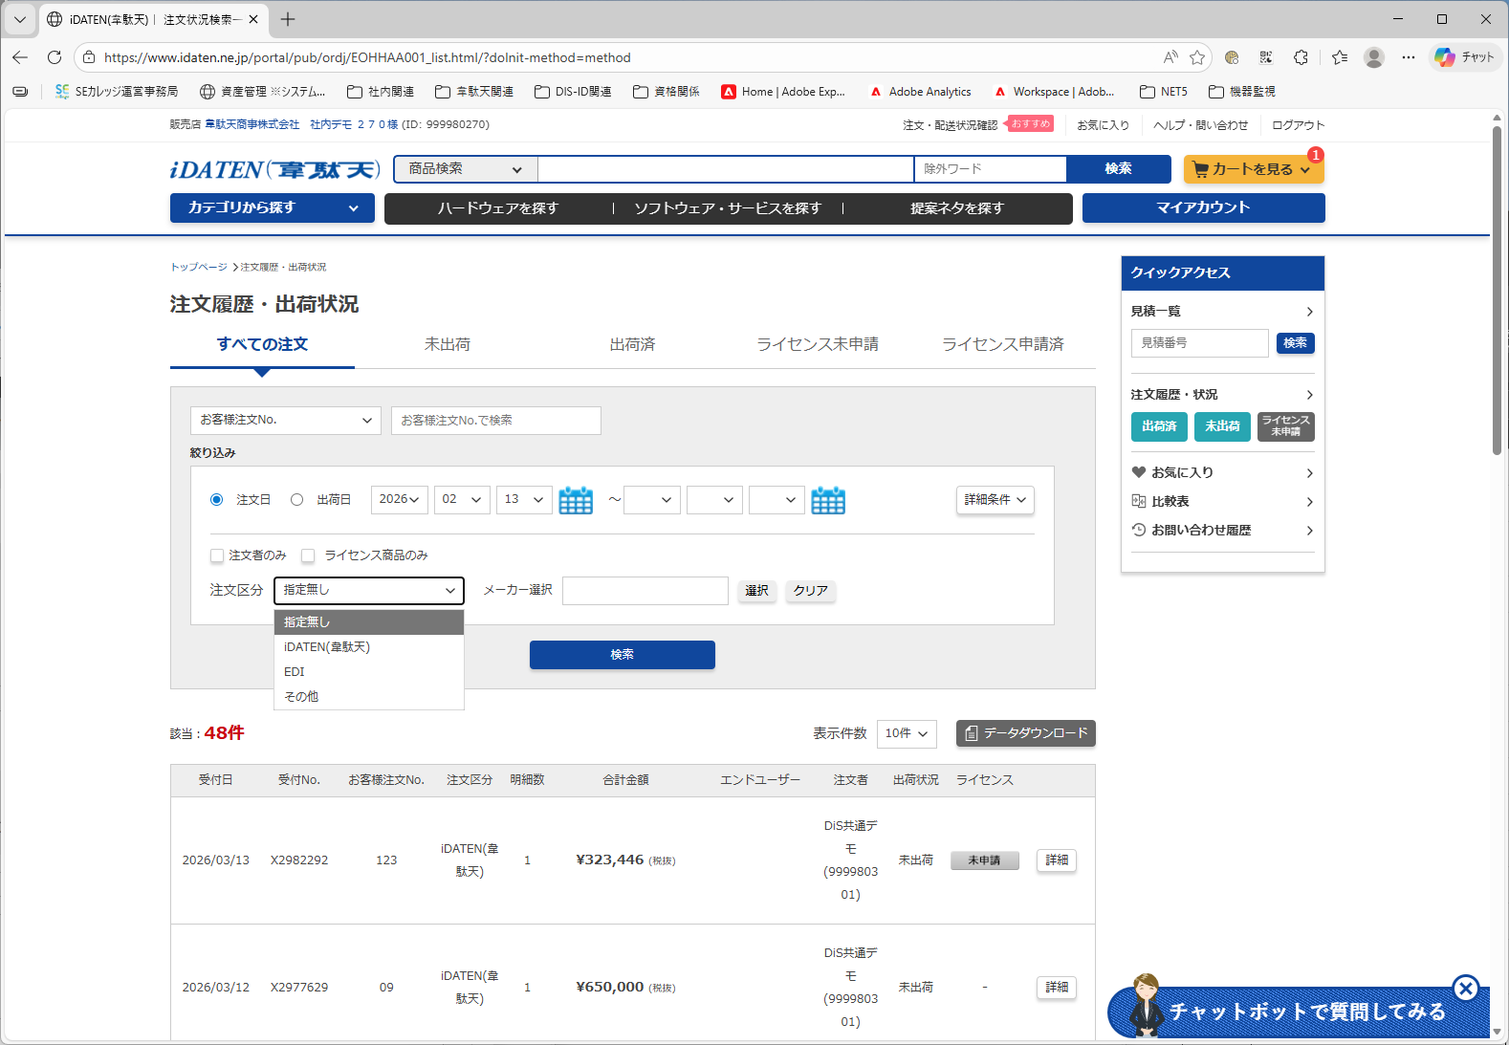Select the 出荷日 radio button

[297, 500]
